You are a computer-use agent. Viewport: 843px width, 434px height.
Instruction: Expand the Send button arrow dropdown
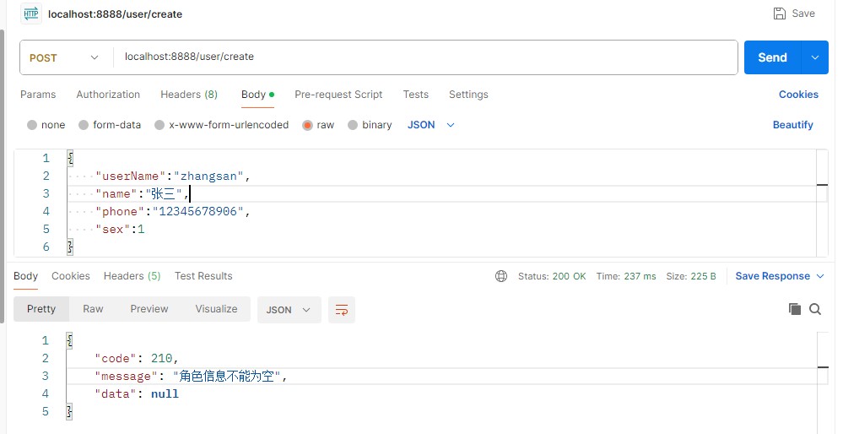tap(814, 57)
